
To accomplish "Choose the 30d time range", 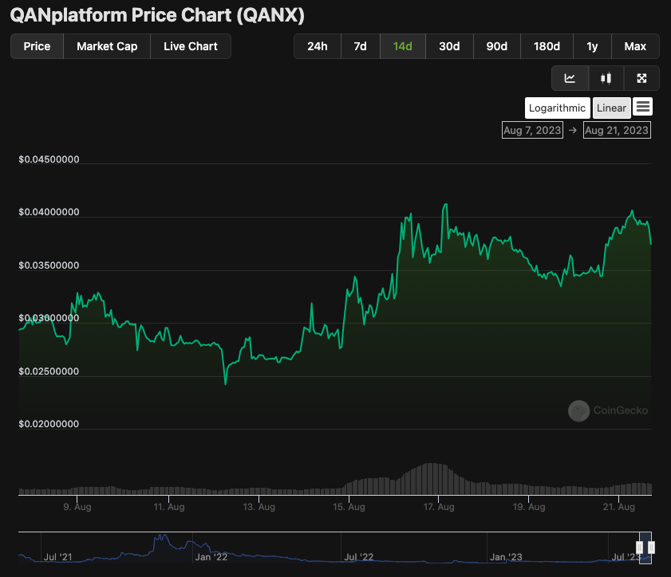I will click(449, 46).
